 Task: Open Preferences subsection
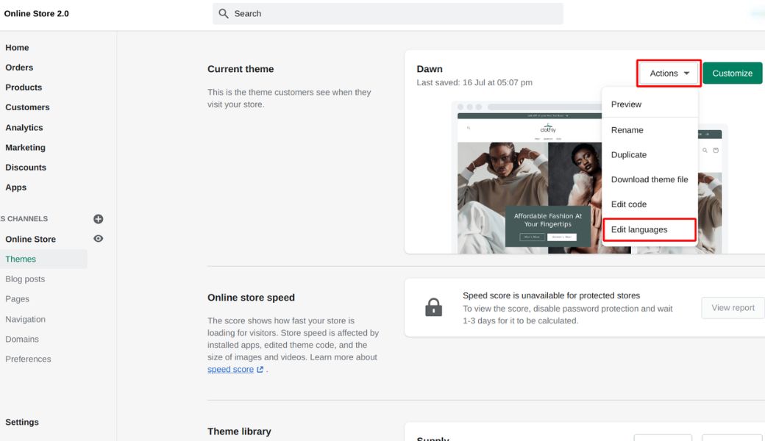click(x=28, y=359)
